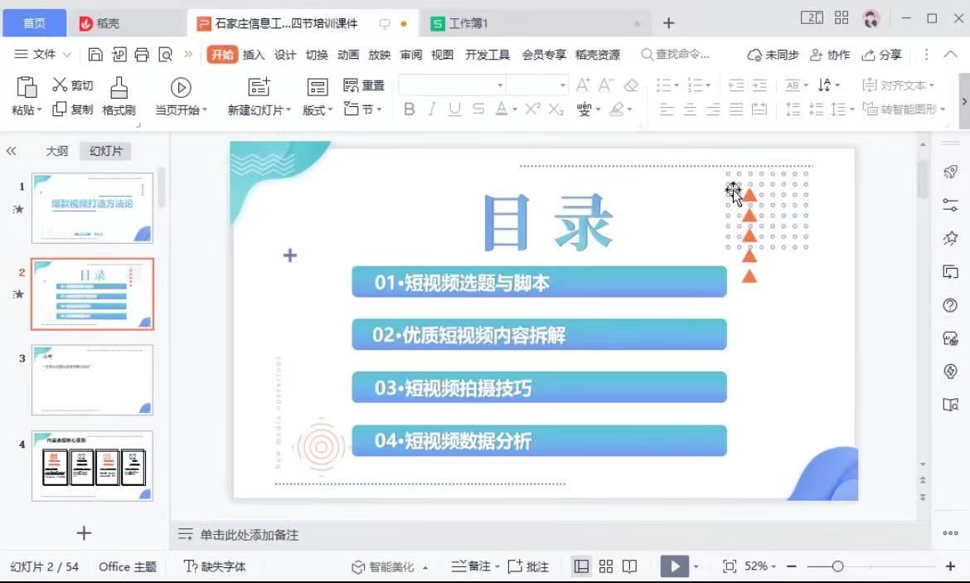
Task: Open reading view from status bar
Action: [x=630, y=566]
